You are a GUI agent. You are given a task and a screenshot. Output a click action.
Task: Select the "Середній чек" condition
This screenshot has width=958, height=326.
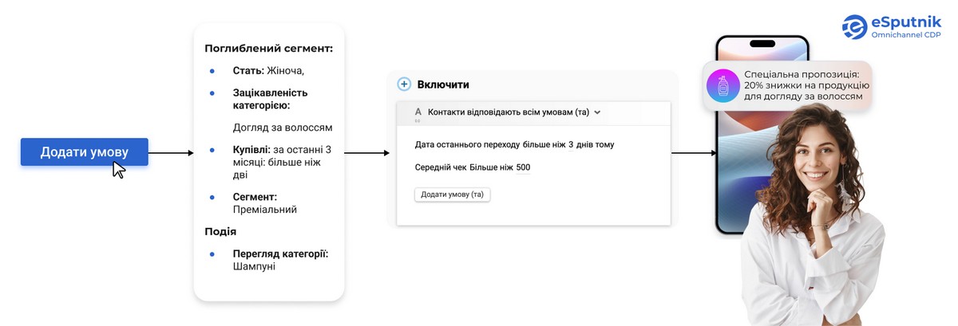(x=440, y=167)
